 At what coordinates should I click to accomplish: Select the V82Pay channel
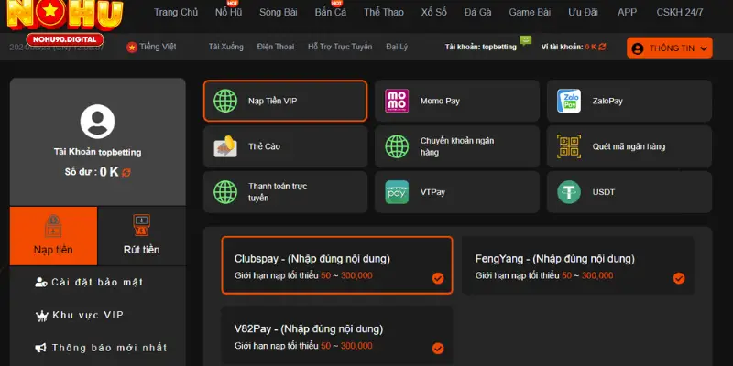[x=337, y=335]
